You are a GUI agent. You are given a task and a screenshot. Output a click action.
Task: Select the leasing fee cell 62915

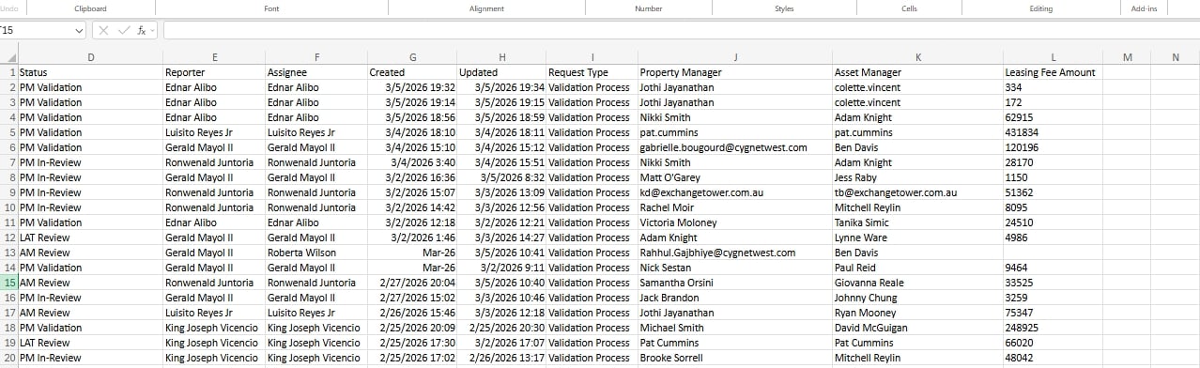(x=1053, y=117)
